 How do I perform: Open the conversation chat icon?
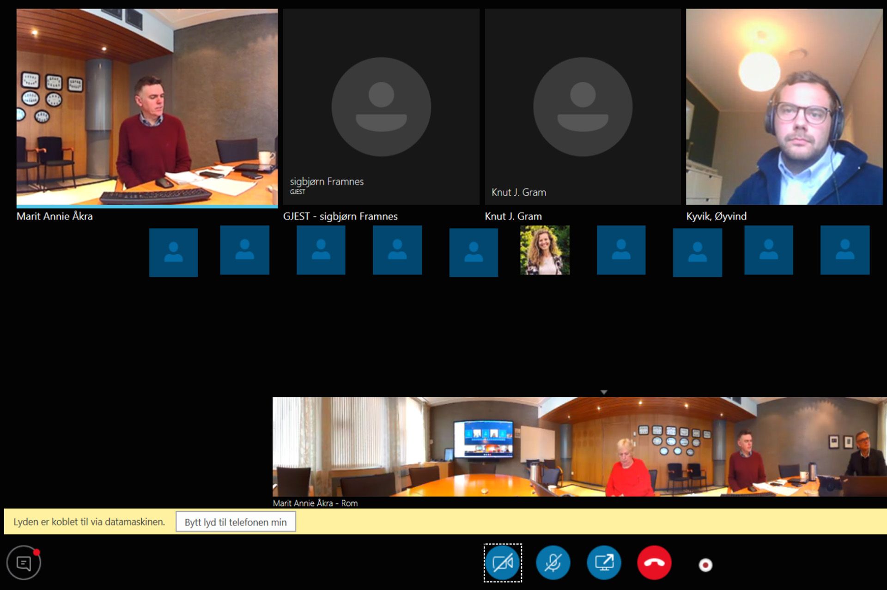pos(24,563)
